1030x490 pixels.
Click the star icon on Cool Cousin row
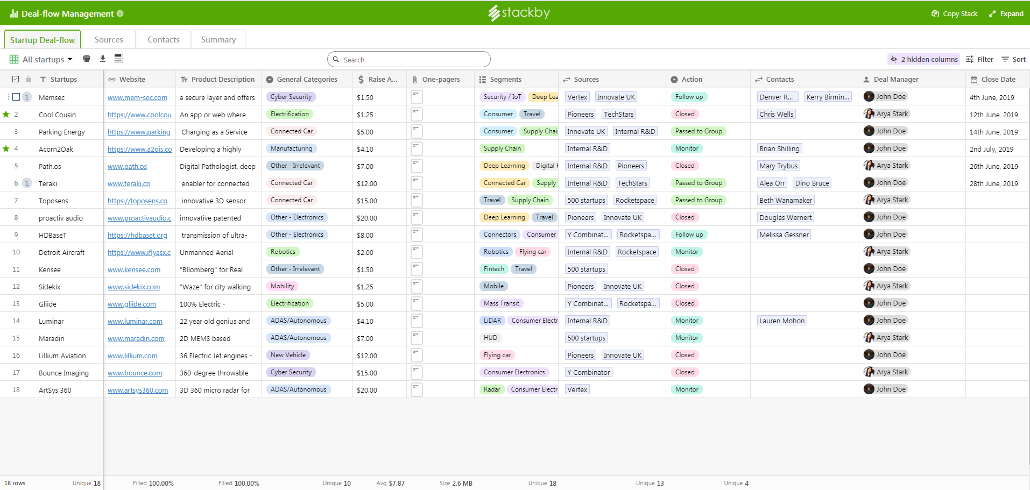coord(6,114)
